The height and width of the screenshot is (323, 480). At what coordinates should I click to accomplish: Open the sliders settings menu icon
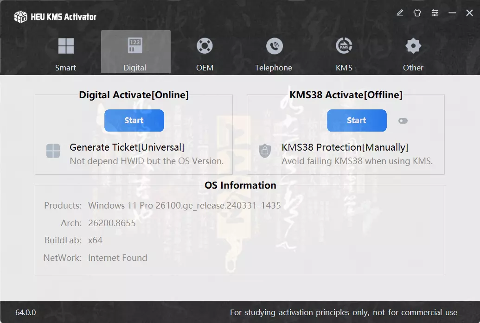[435, 13]
